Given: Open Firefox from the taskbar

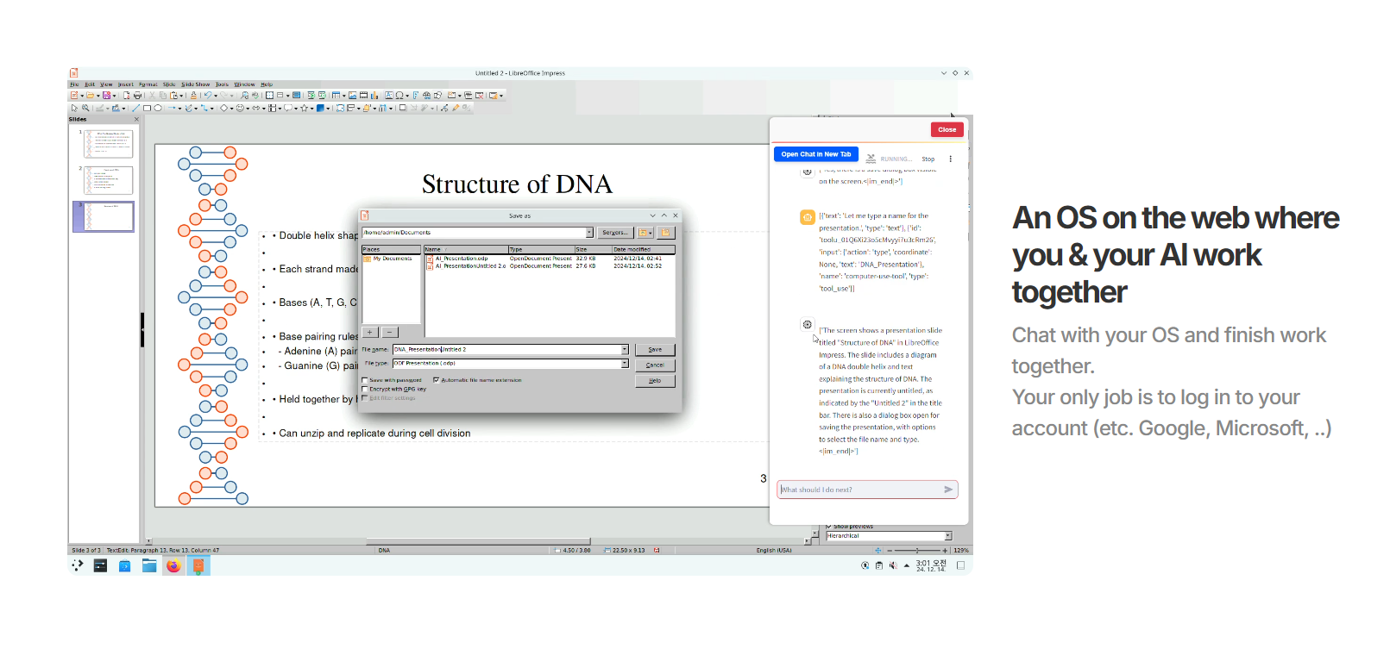Looking at the screenshot, I should coord(173,565).
